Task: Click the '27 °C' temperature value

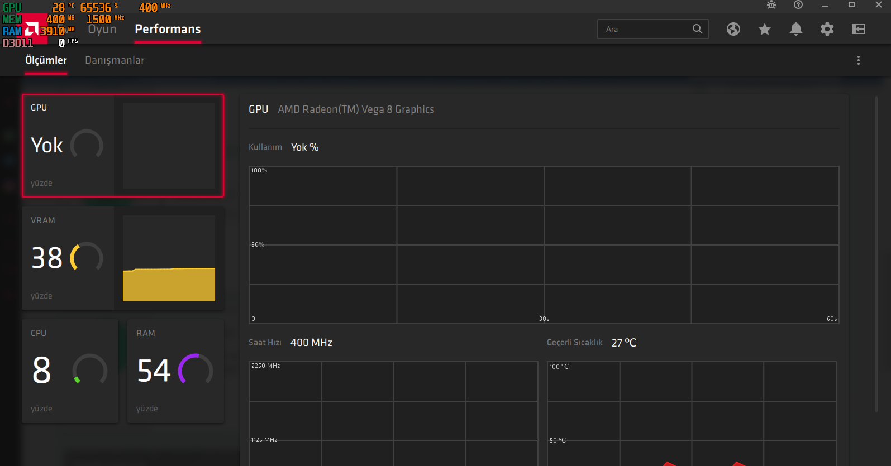Action: (624, 343)
